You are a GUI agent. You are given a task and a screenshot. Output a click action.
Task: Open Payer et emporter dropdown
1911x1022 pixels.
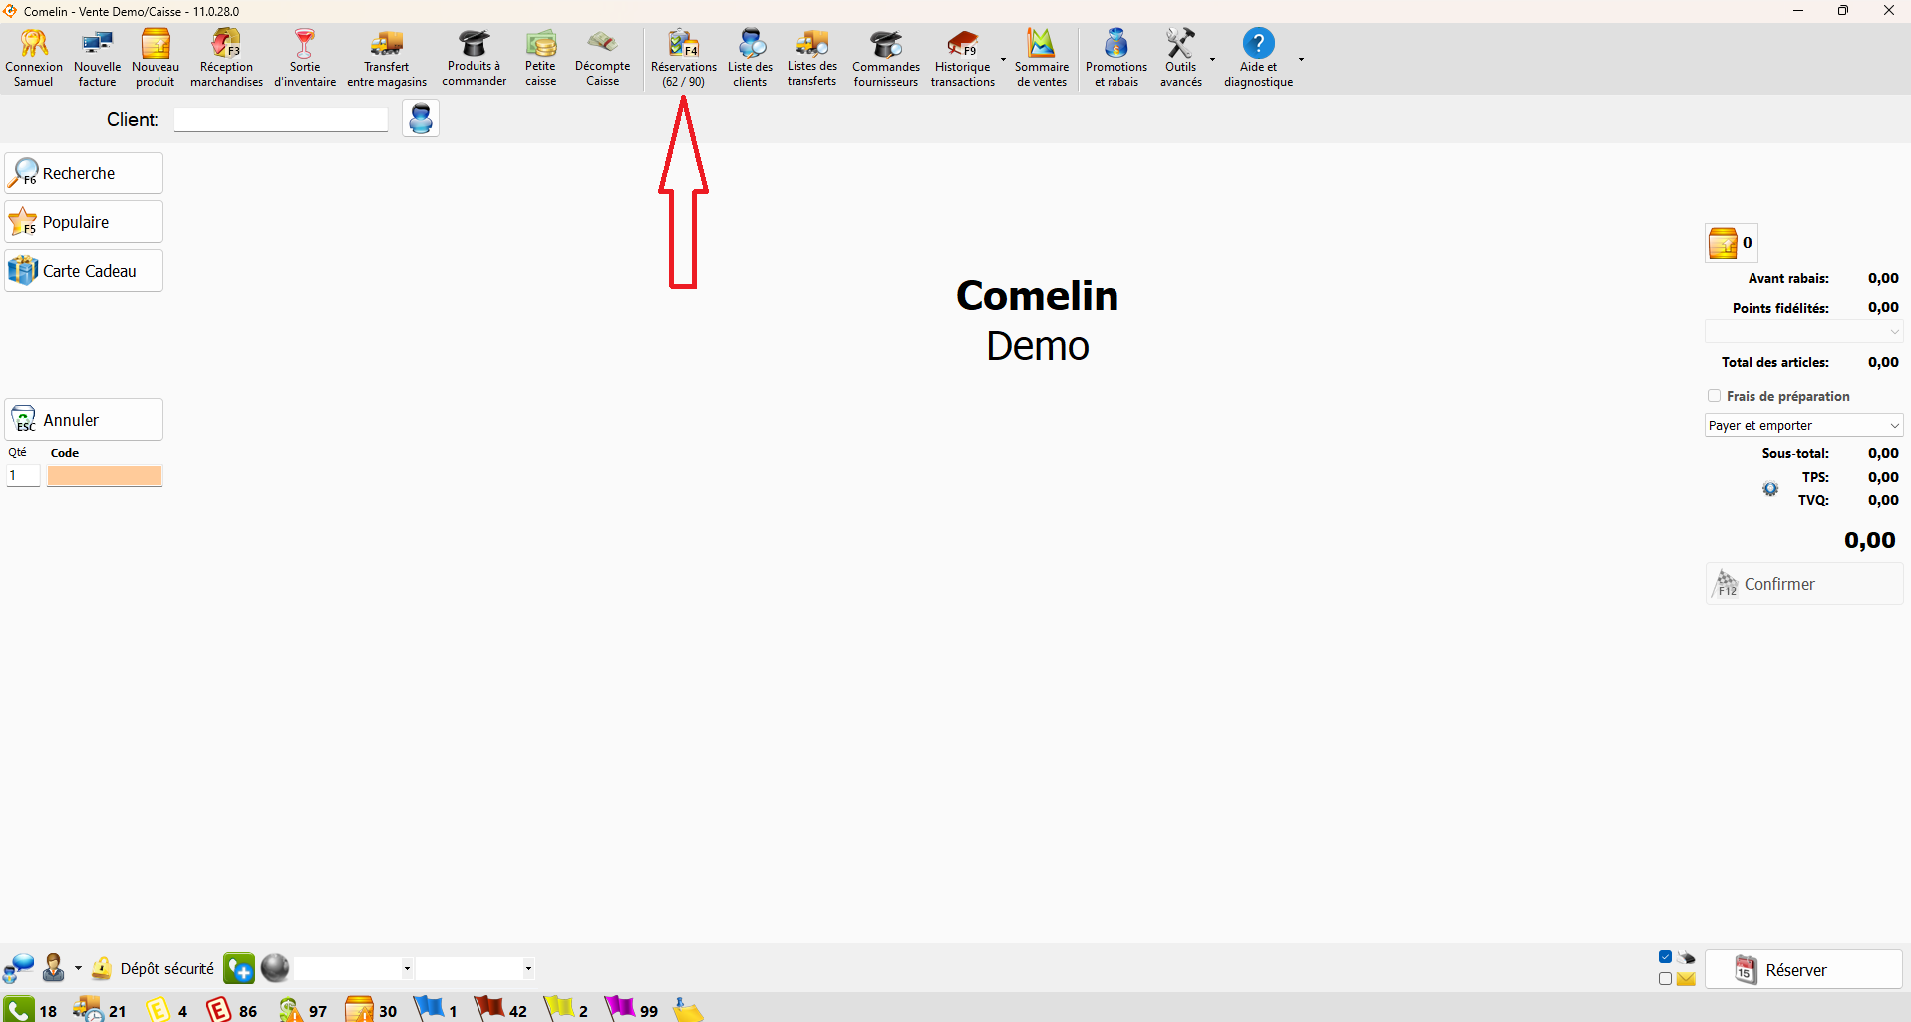pos(1803,425)
